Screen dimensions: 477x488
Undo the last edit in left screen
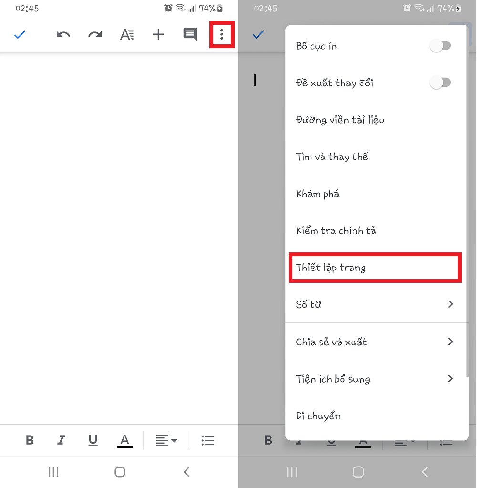(x=63, y=34)
